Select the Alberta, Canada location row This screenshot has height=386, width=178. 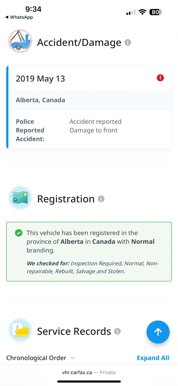click(40, 100)
